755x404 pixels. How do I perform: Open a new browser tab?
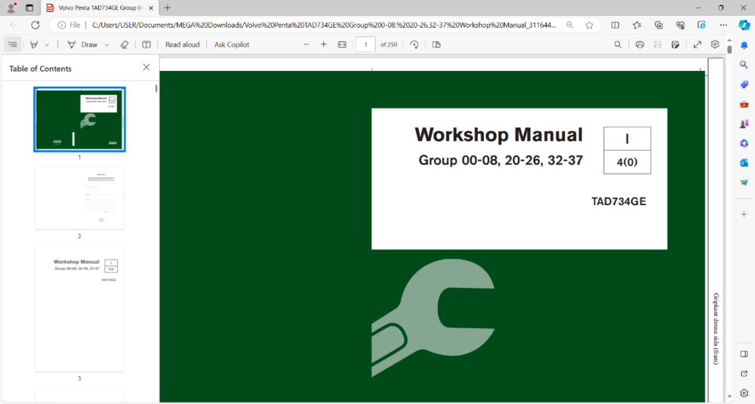[x=168, y=8]
